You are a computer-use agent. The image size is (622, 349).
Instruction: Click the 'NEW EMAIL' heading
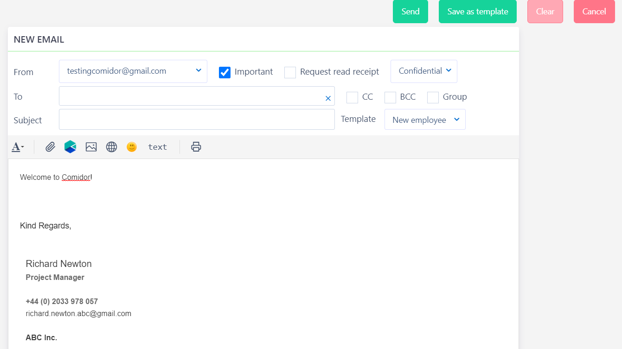point(39,39)
